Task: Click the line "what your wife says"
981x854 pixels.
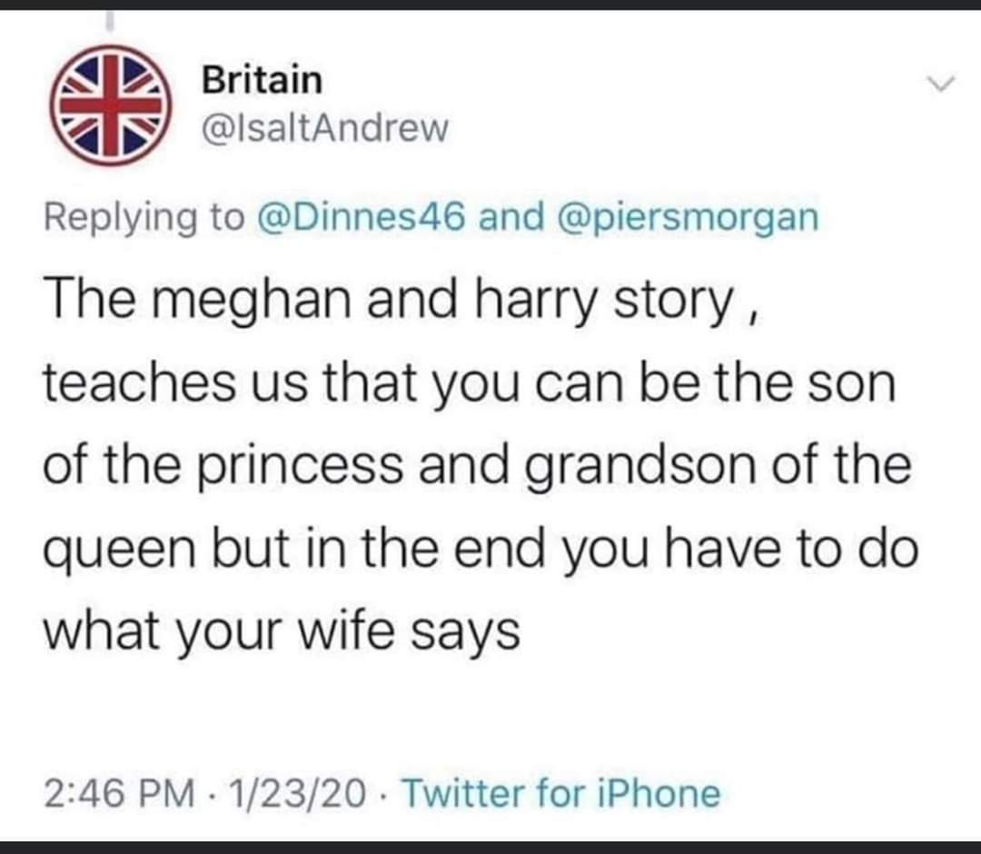Action: click(282, 633)
